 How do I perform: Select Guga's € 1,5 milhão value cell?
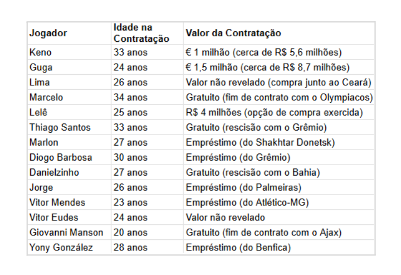click(x=279, y=67)
